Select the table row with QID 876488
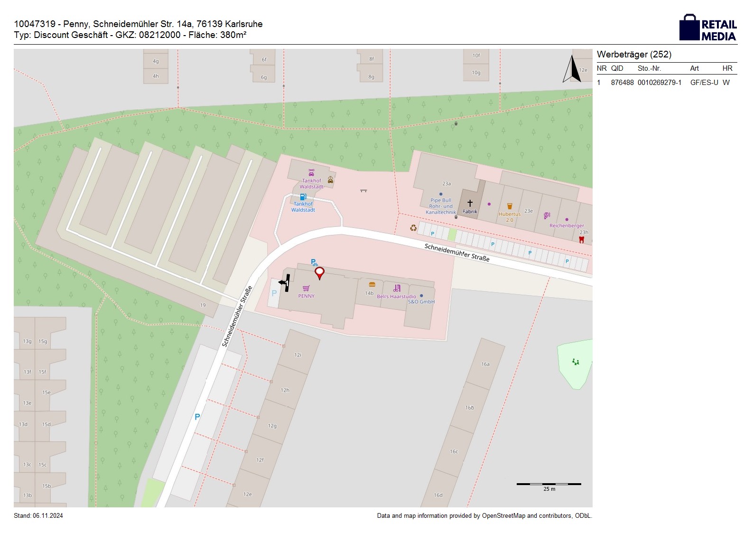 666,83
